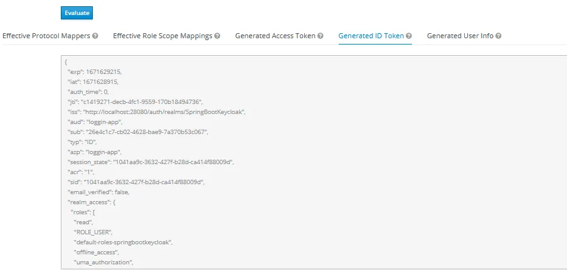Switch to Effective Protocol Mappers tab
Viewport: 567px width, 270px height.
coord(46,36)
